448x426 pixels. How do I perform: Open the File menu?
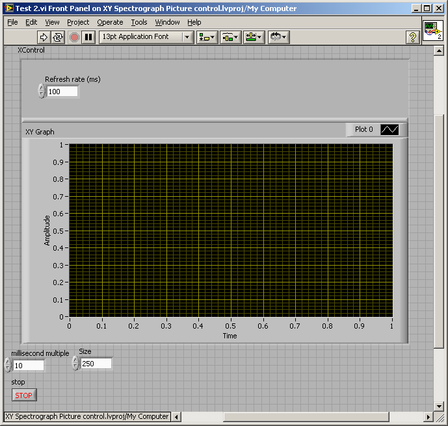tap(12, 22)
